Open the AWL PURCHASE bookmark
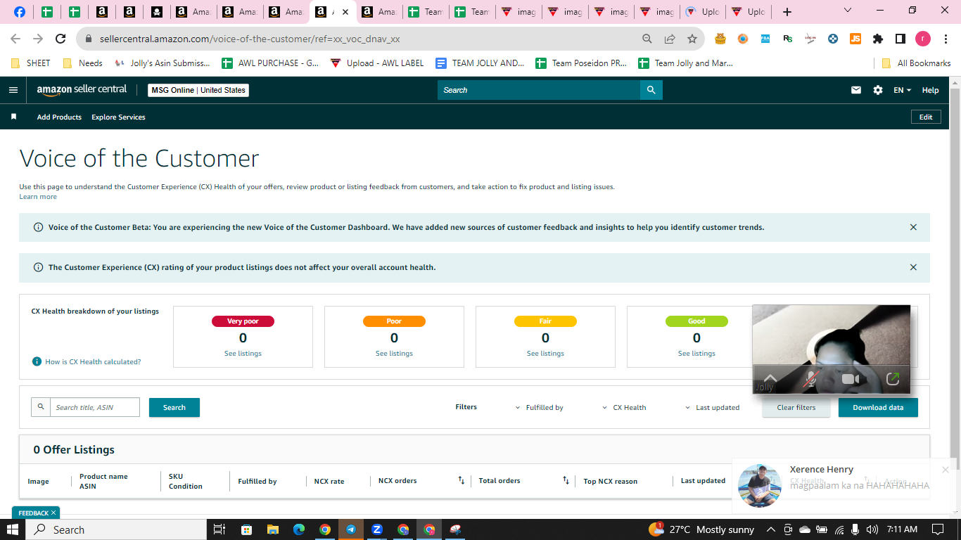Viewport: 961px width, 540px height. point(270,63)
